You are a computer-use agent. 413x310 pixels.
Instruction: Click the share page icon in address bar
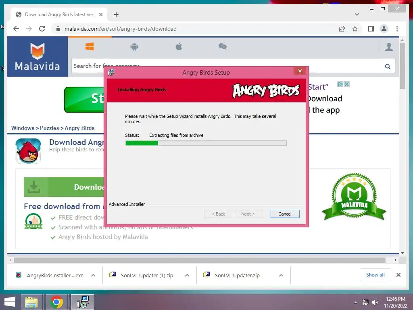[x=342, y=29]
